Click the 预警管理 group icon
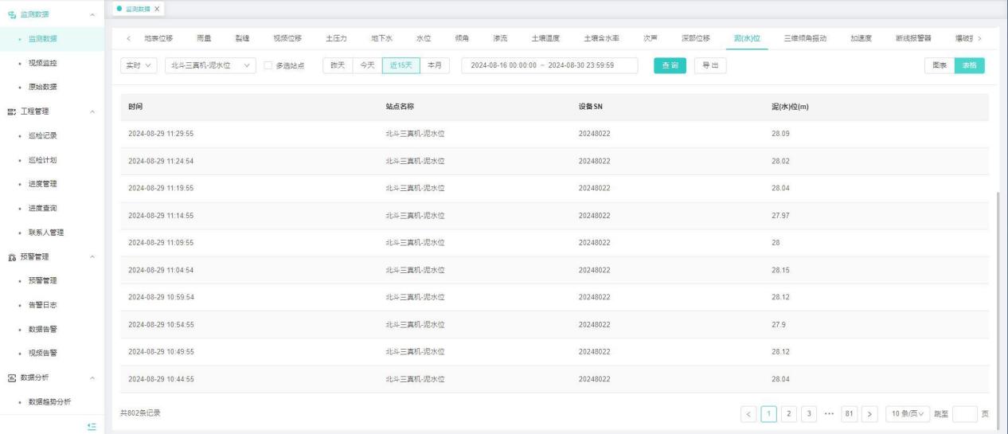 click(x=10, y=256)
